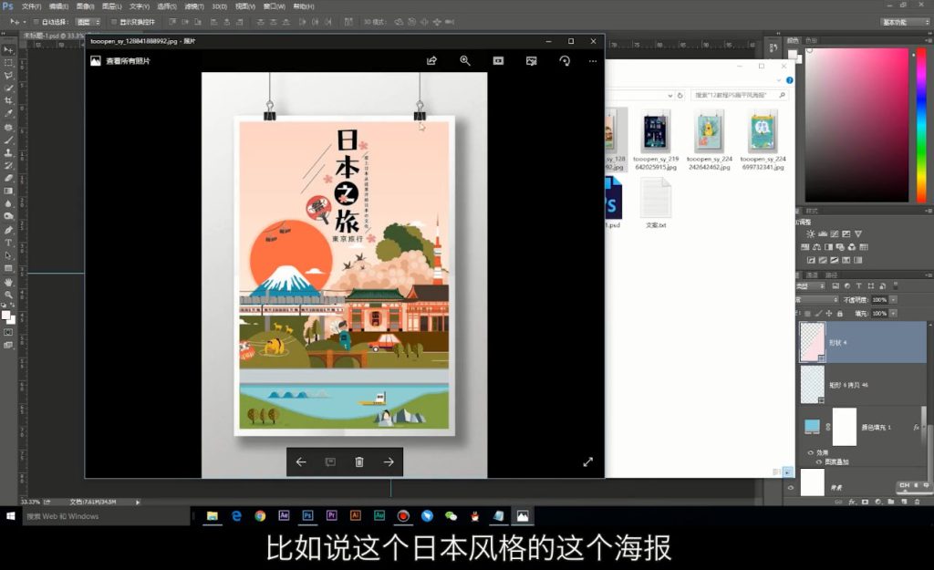The height and width of the screenshot is (570, 934).
Task: Click the 搜索 Web 和 Windows search box
Action: point(102,516)
